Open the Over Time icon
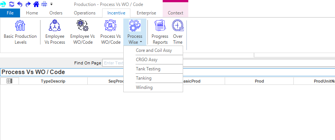335x140 pixels. tap(178, 32)
